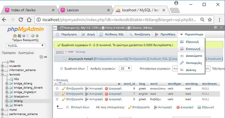Select Λειτουργίες from the dropdown menu

[191, 63]
